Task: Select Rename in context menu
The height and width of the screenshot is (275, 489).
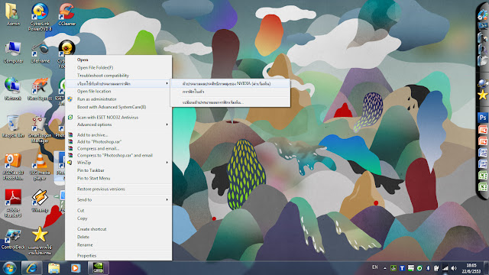Action: [x=118, y=244]
